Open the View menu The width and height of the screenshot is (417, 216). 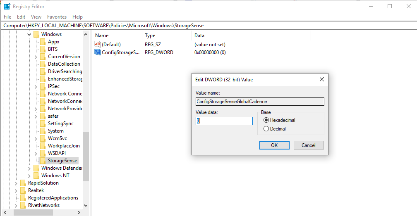(36, 17)
